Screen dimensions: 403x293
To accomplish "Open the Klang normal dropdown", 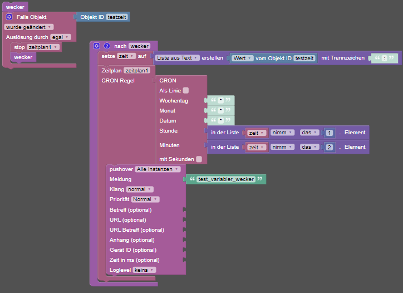I will pos(140,189).
